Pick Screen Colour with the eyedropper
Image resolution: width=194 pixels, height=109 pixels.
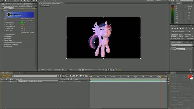click(25, 23)
